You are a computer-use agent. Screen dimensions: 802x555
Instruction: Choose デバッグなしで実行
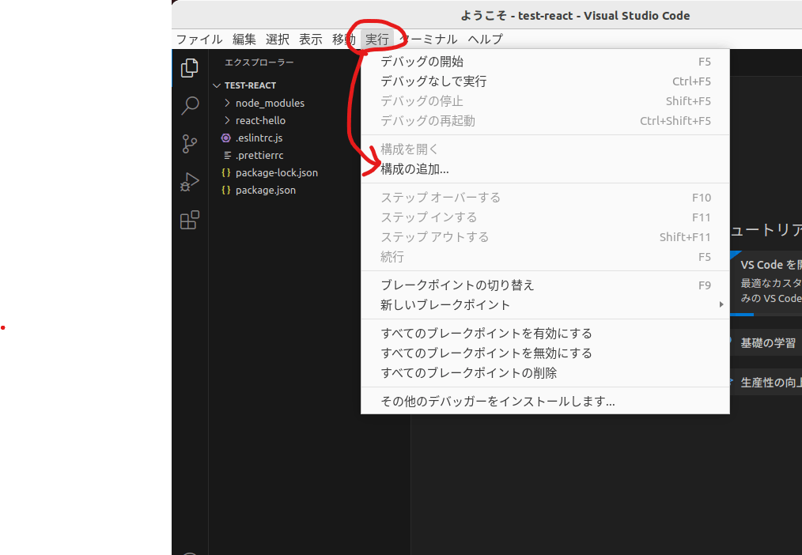click(x=545, y=81)
